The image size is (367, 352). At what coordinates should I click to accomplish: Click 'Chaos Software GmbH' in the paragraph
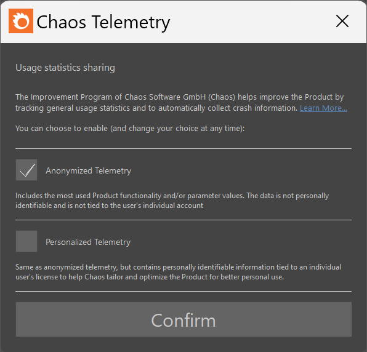[x=165, y=97]
